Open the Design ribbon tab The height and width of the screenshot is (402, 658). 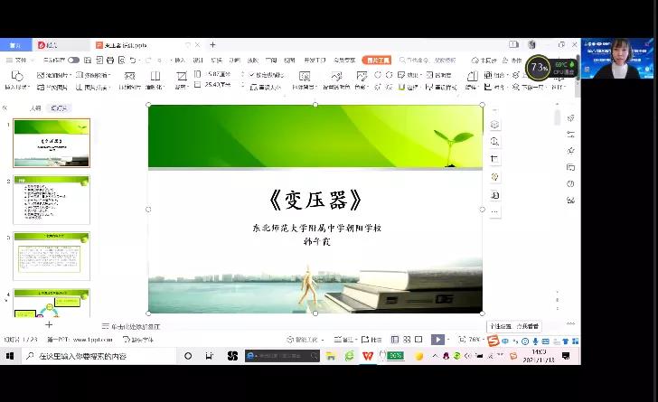(198, 61)
